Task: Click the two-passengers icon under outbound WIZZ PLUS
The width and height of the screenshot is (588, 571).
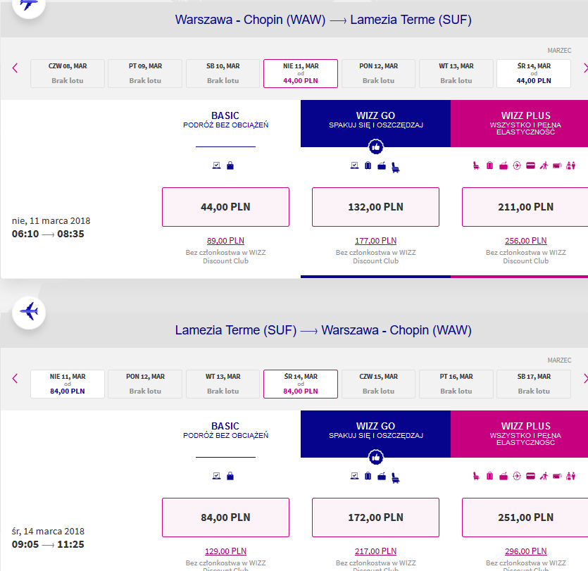Action: 571,165
